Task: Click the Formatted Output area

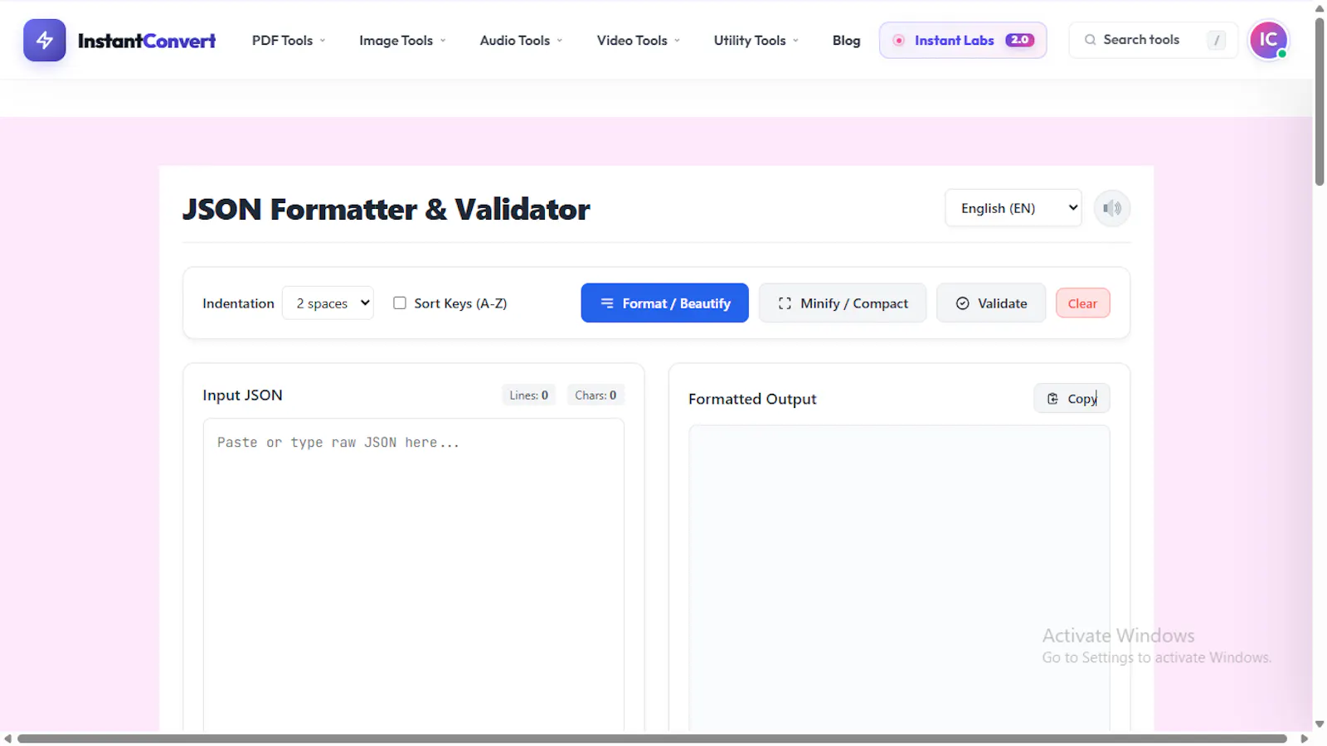Action: pos(899,579)
